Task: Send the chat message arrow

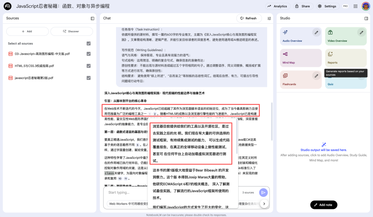Action: point(263,192)
